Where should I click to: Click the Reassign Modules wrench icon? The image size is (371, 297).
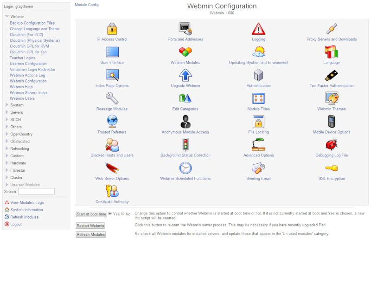(x=112, y=98)
